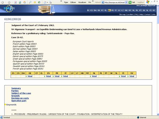Click the document number 61962J0026
Screen dimensions: 159x119
point(13,19)
